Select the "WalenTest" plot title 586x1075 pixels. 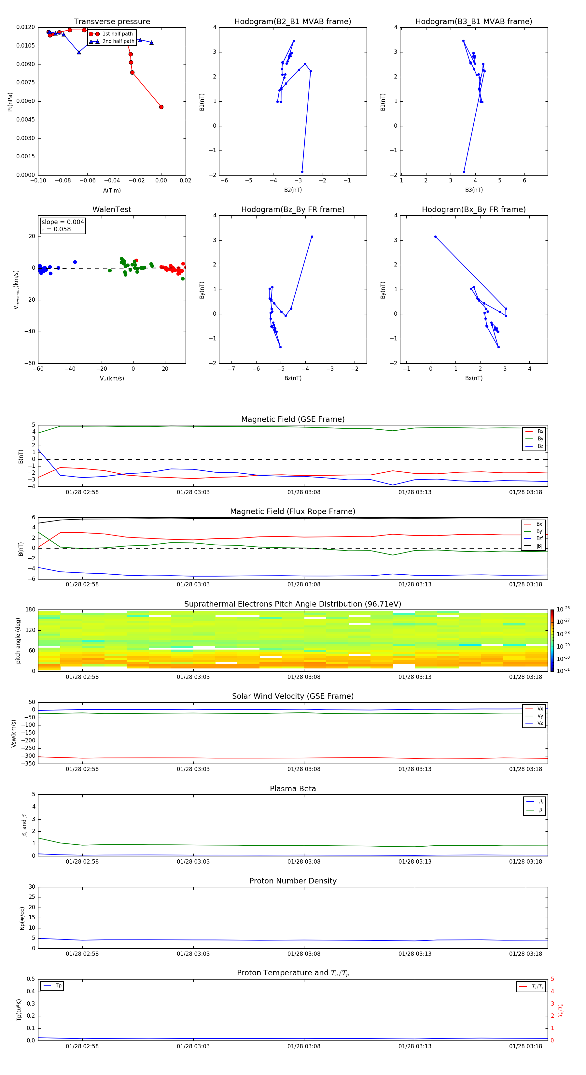tap(112, 209)
